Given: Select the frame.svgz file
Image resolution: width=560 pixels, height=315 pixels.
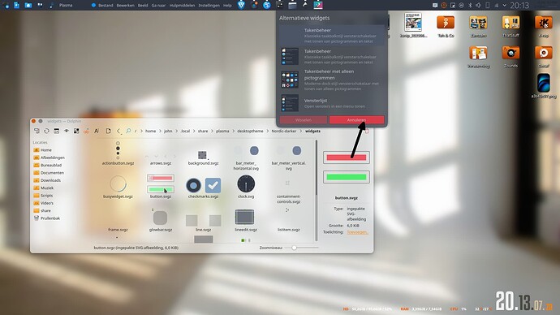Looking at the screenshot, I should click(118, 230).
